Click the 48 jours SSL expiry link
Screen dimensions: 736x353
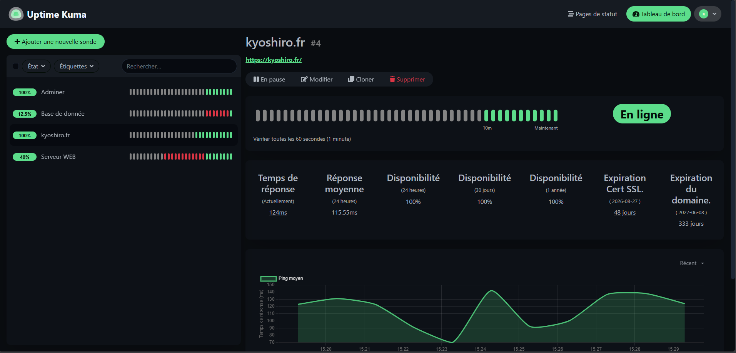tap(625, 213)
